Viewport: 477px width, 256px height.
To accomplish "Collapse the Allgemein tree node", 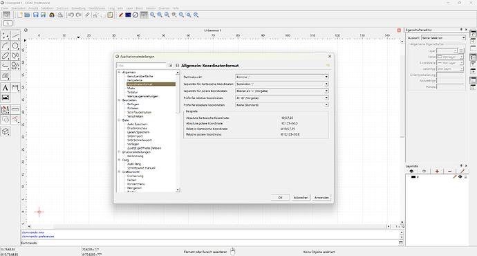I will (119, 72).
